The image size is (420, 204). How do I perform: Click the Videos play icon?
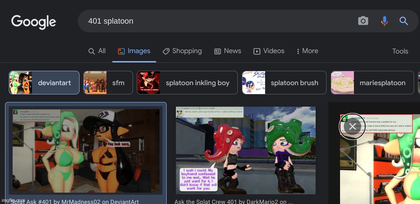pos(257,51)
